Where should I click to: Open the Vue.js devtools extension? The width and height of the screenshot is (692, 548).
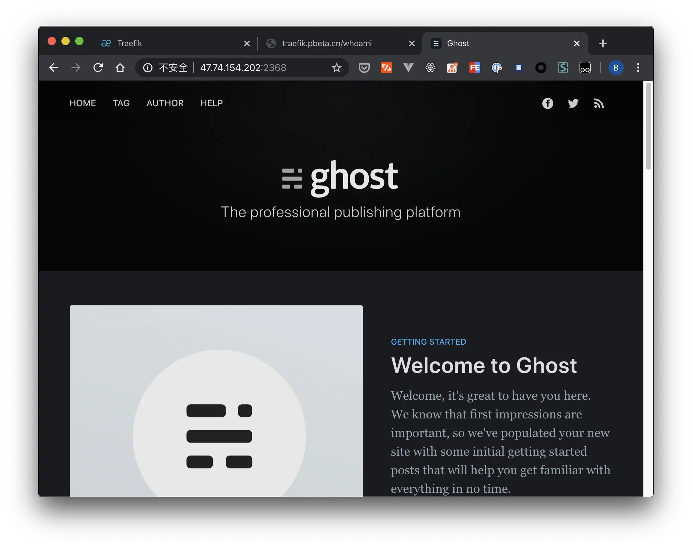click(408, 68)
